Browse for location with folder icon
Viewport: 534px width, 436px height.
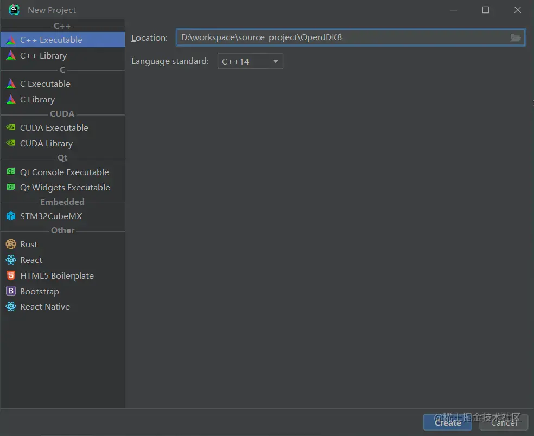pos(515,37)
